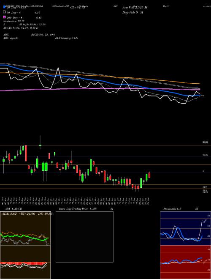This screenshot has height=279, width=211.
Task: Click the 'BUY Growing @ 6%' ADX signal text
Action: point(66,38)
